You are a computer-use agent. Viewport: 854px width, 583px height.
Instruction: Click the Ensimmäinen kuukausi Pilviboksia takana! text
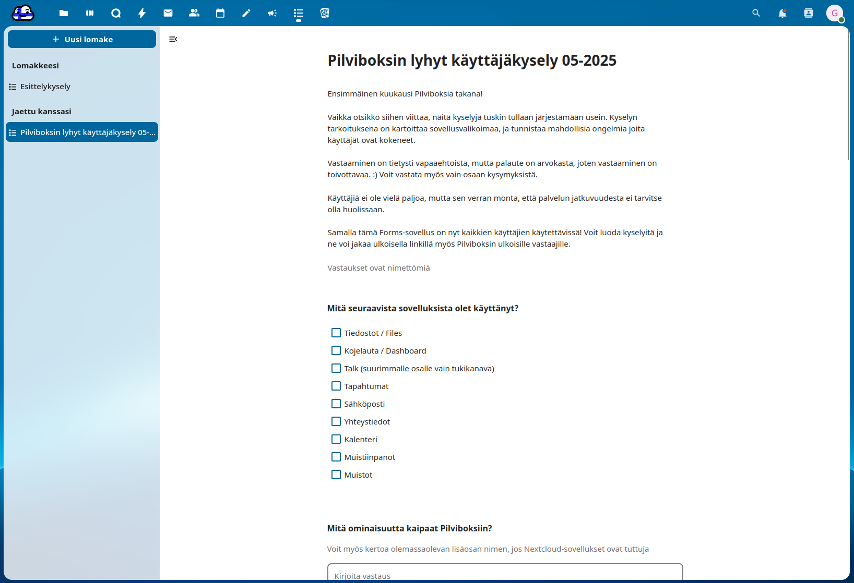coord(405,94)
